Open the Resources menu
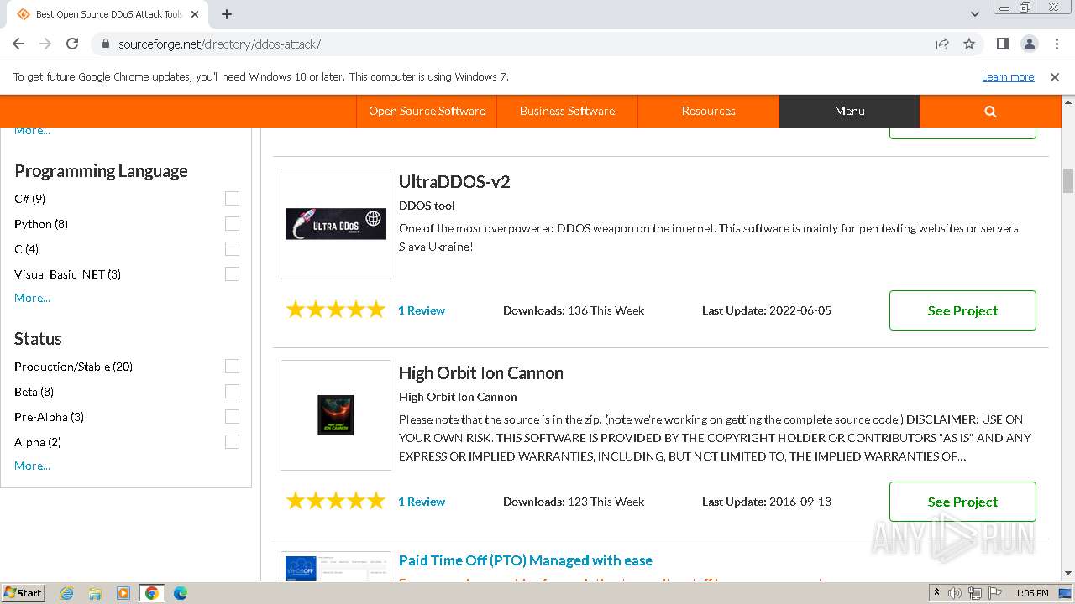Image resolution: width=1075 pixels, height=604 pixels. tap(708, 111)
